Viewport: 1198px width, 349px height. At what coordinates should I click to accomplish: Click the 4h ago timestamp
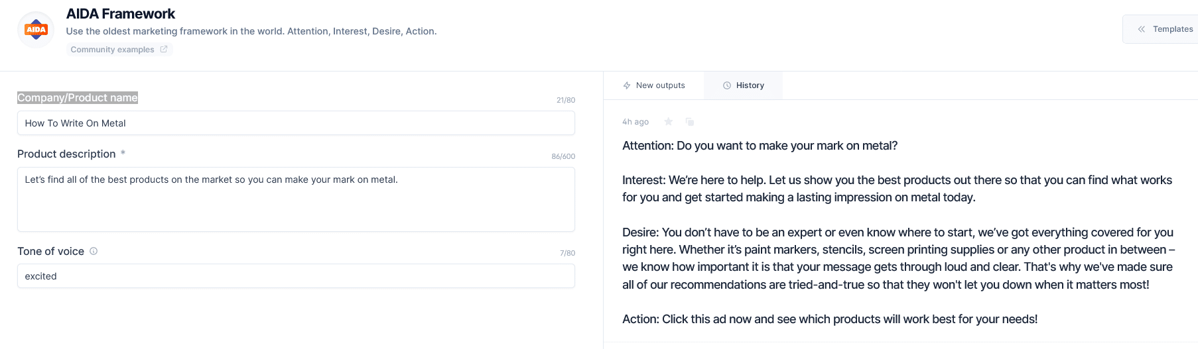point(635,122)
